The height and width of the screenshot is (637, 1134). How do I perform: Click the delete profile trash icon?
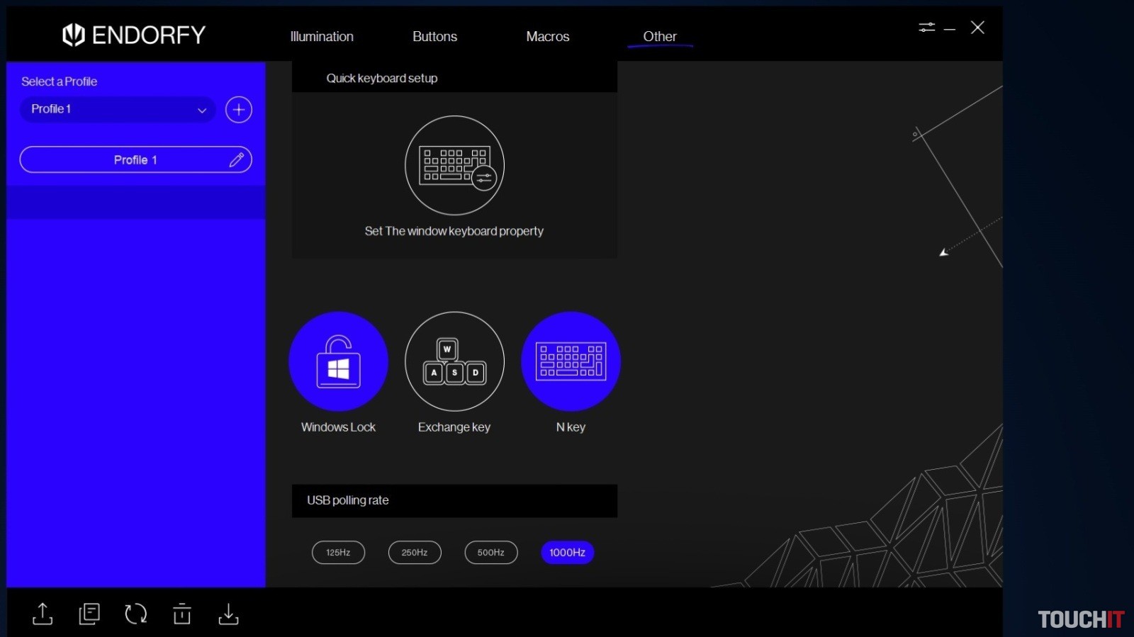pos(182,614)
